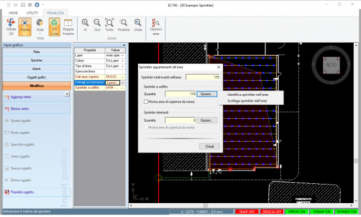Toggle the 3D Cube icon
Image resolution: width=361 pixels, height=217 pixels.
point(54,27)
